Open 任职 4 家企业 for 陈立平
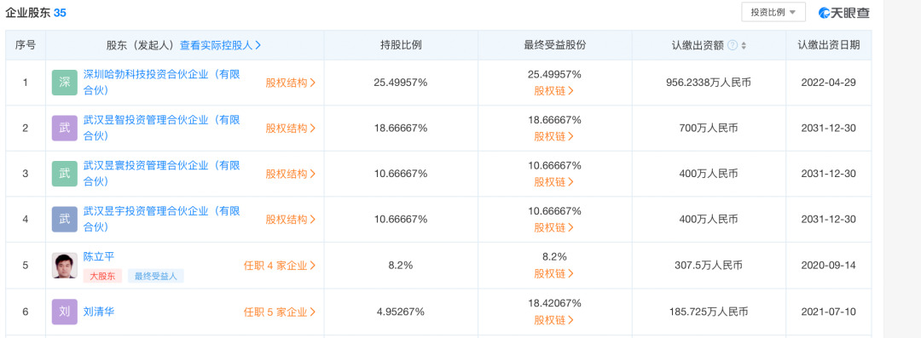921x338 pixels. click(280, 266)
